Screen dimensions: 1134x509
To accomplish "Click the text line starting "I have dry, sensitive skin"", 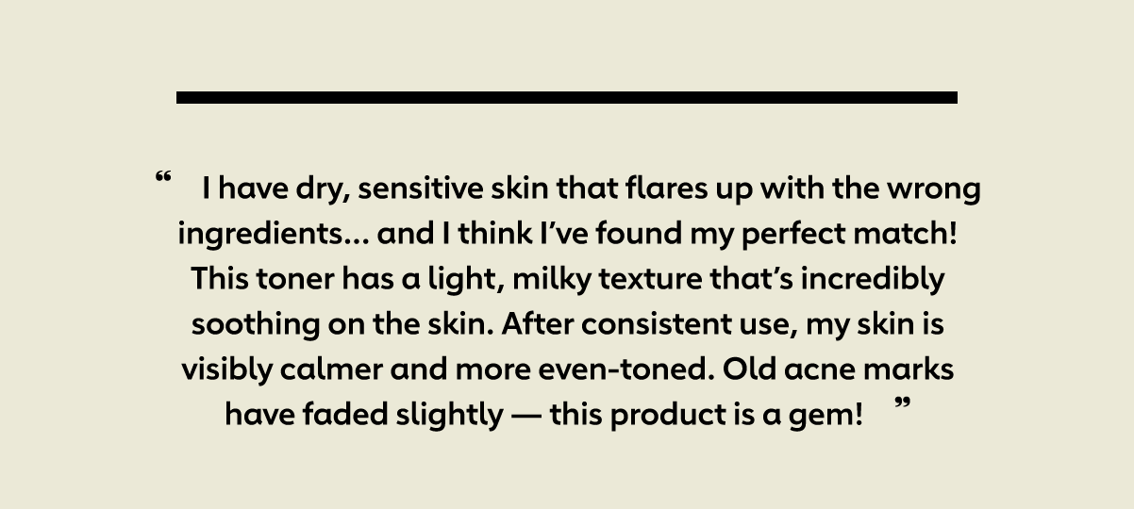I will [592, 191].
